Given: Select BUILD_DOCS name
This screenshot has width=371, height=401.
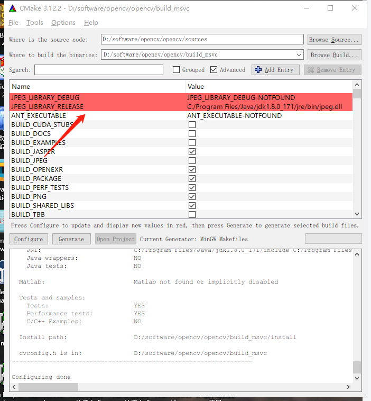Looking at the screenshot, I should (31, 133).
